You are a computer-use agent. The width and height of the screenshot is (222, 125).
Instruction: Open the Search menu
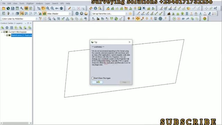(55, 3)
